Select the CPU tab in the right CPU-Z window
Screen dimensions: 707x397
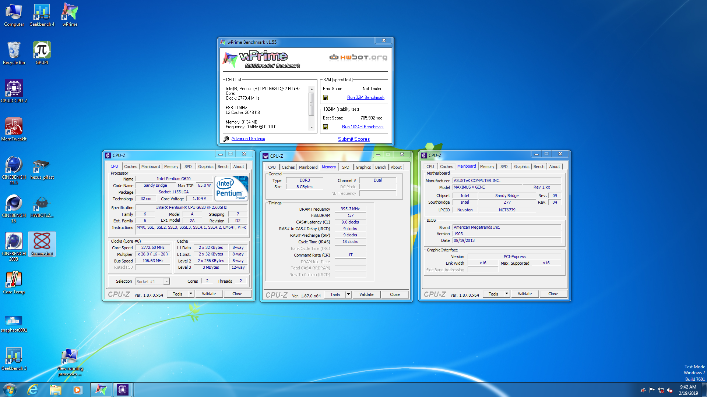tap(430, 167)
